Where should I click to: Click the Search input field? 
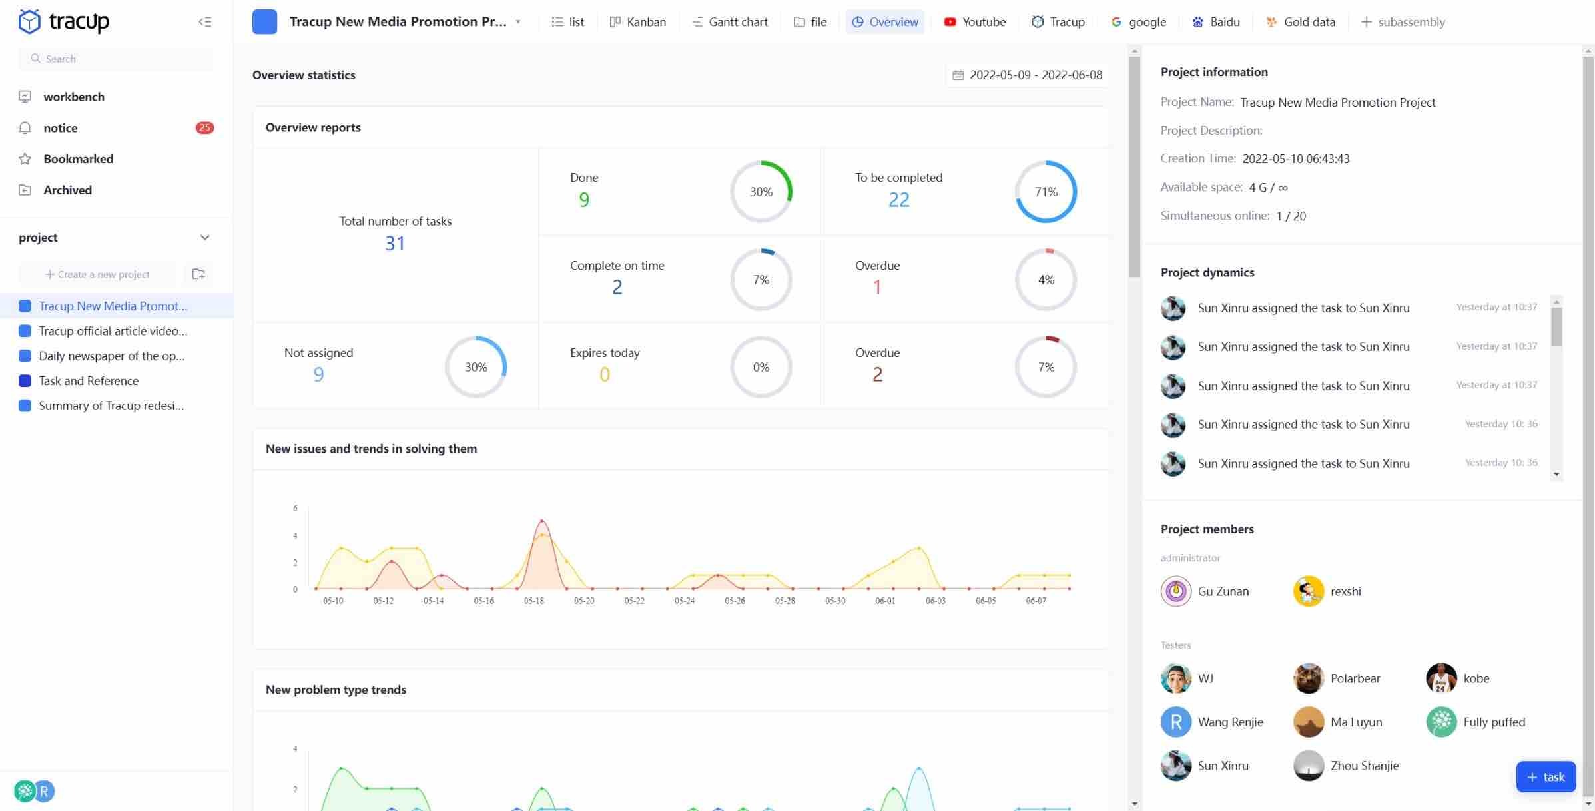click(117, 59)
